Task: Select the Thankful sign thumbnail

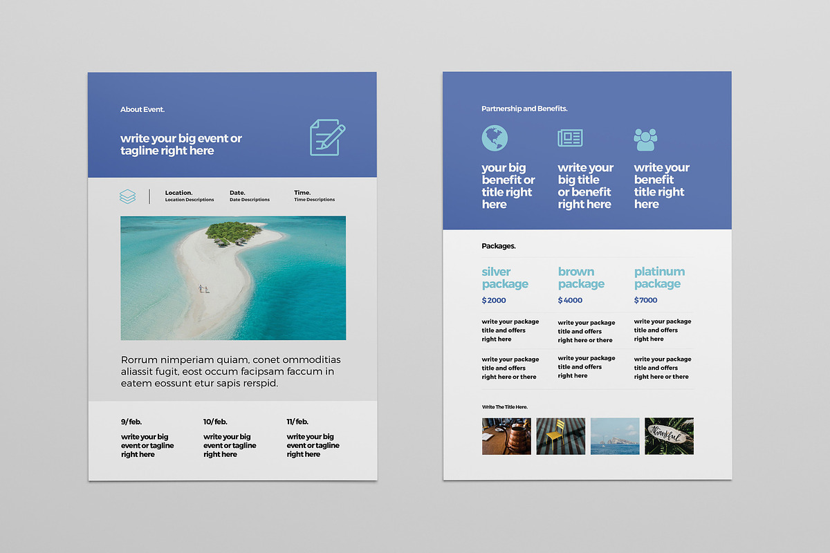Action: (x=669, y=436)
